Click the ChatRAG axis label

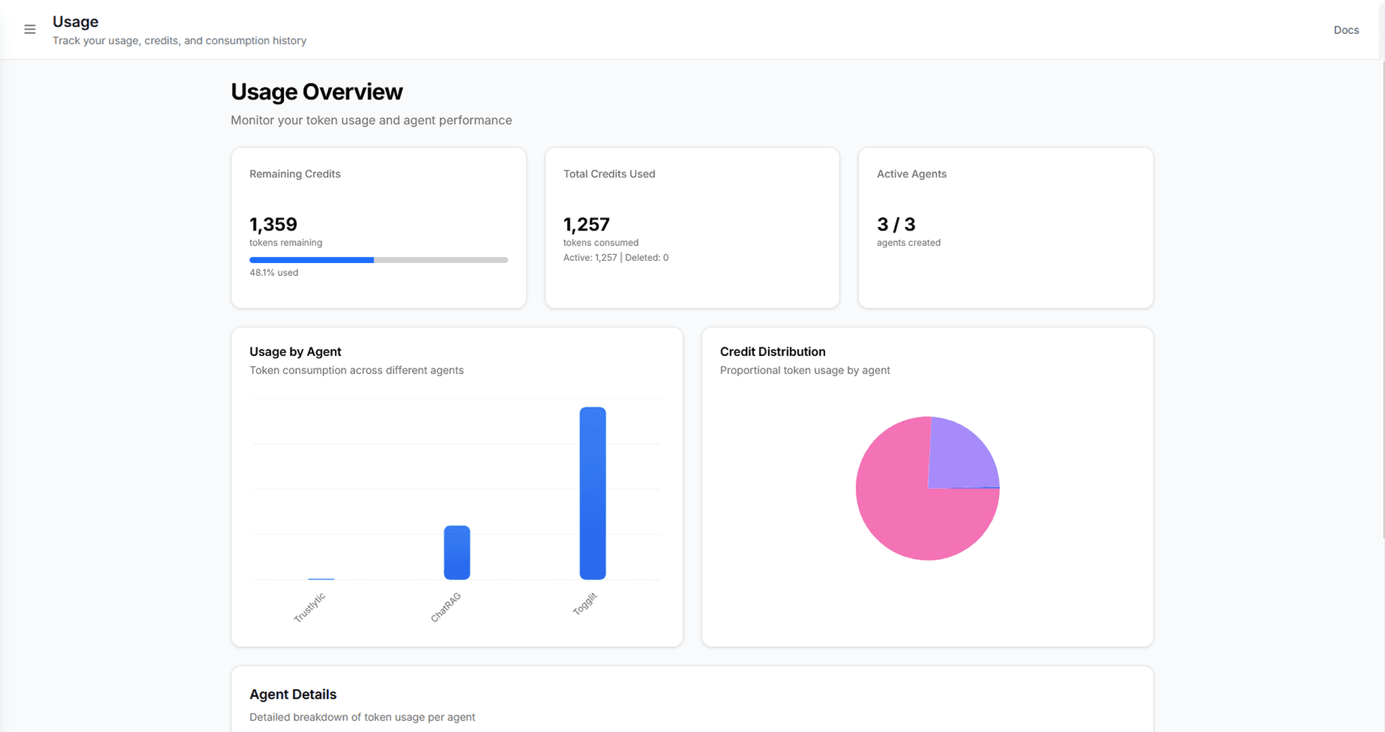pos(446,607)
